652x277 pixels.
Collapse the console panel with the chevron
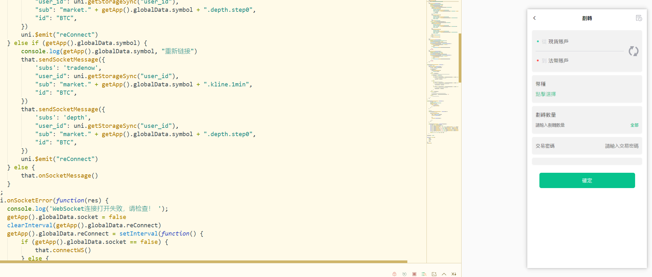[444, 274]
